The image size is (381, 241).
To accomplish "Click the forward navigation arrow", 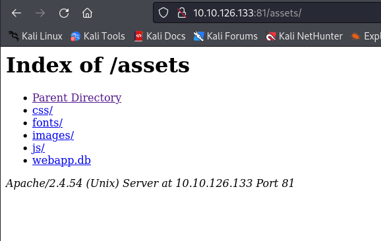I will pyautogui.click(x=40, y=13).
